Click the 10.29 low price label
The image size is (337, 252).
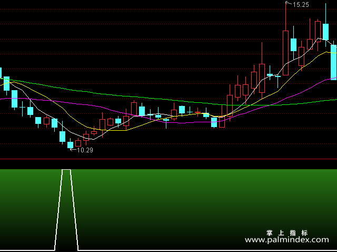[x=85, y=150]
